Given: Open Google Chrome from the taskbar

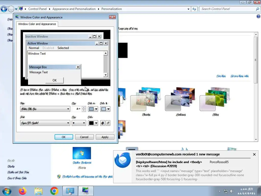Looking at the screenshot, I should pos(54,191).
